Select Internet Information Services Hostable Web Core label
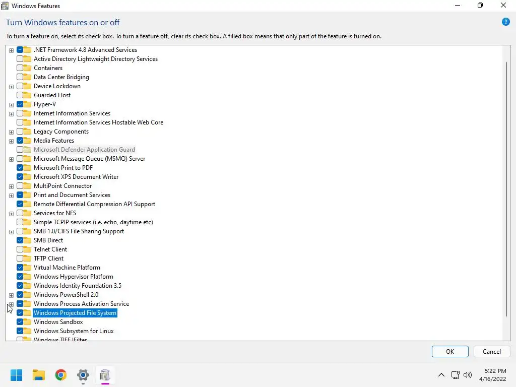 (x=98, y=122)
